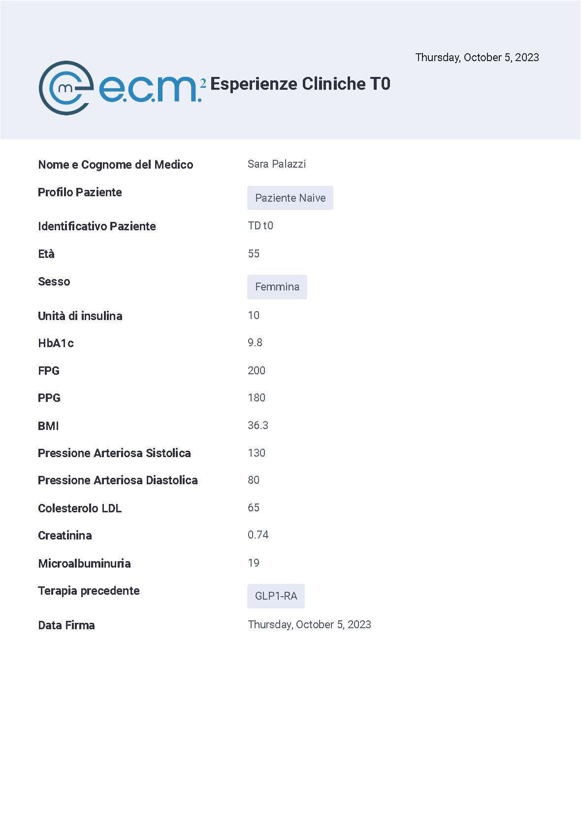This screenshot has height=825, width=582.
Task: Click the Data Firma date value
Action: pyautogui.click(x=309, y=625)
